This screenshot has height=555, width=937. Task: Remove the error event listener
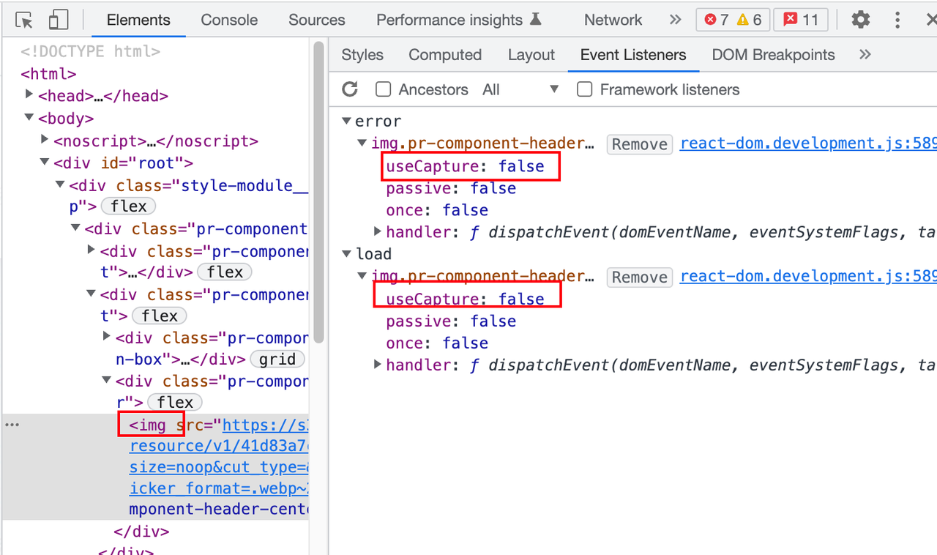[x=640, y=144]
